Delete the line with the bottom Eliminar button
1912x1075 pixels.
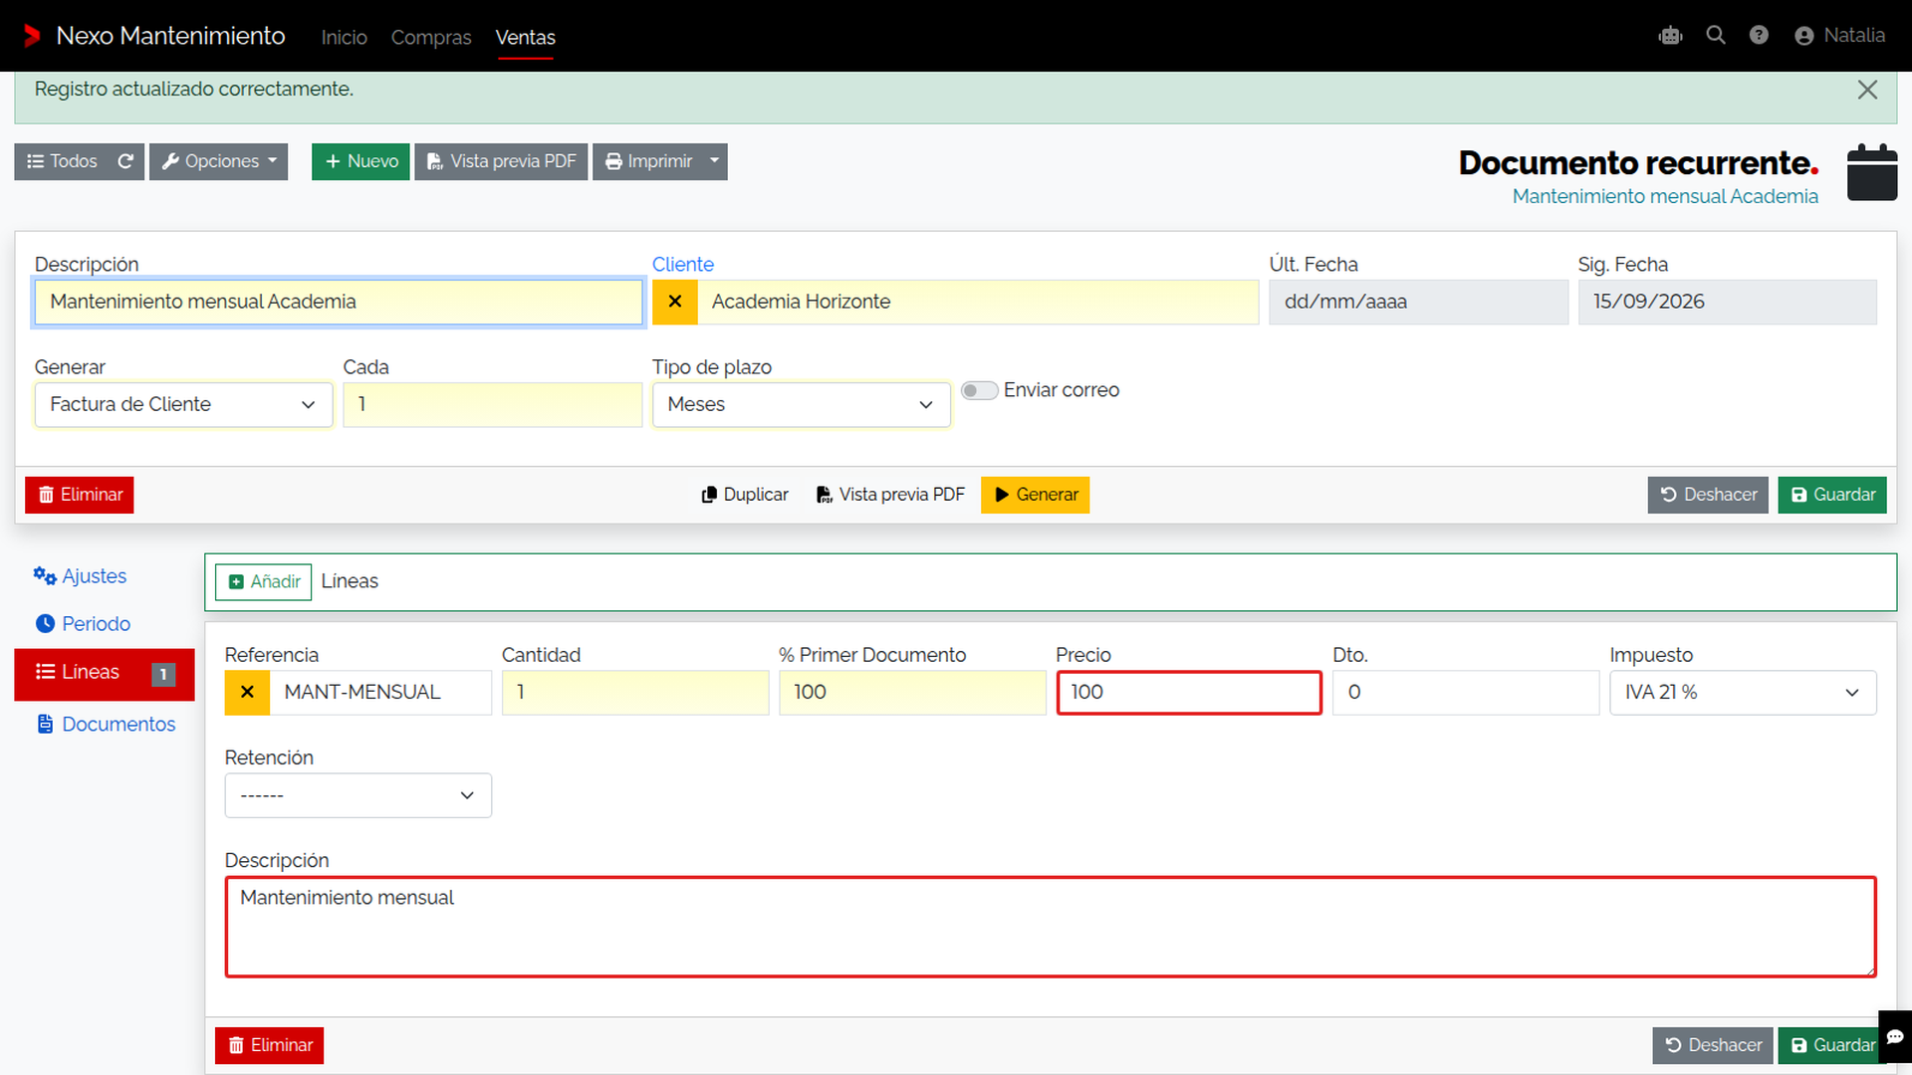pos(270,1046)
